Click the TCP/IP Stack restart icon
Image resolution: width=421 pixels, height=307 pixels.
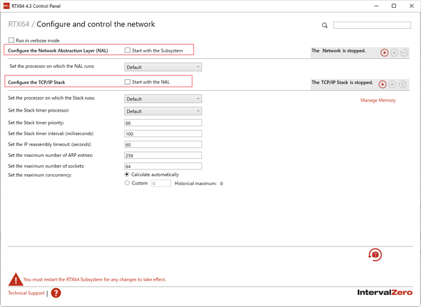(402, 85)
